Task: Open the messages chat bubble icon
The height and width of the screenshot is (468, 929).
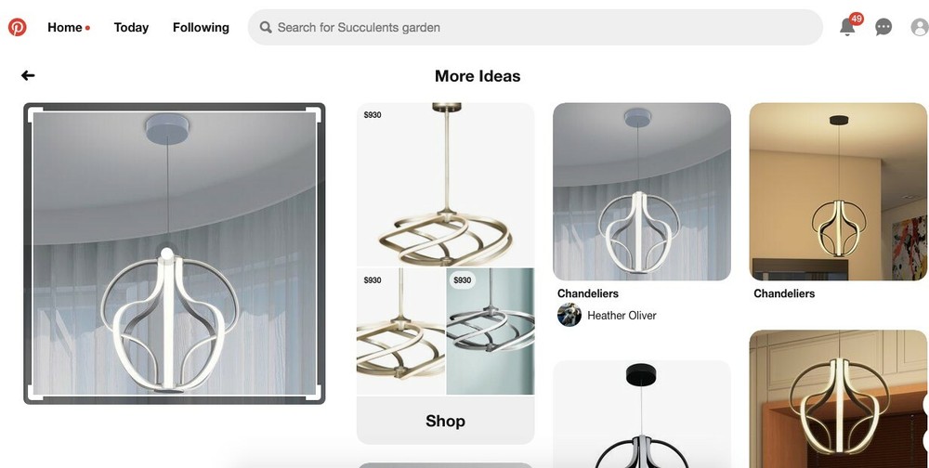Action: (x=883, y=27)
